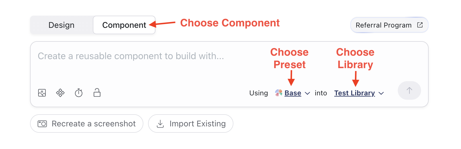461x149 pixels.
Task: Open the Referral Program button
Action: point(389,25)
